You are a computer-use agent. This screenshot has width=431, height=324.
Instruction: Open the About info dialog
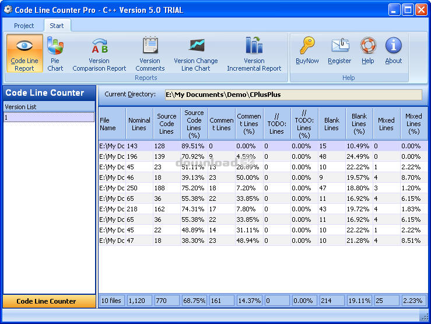(394, 51)
